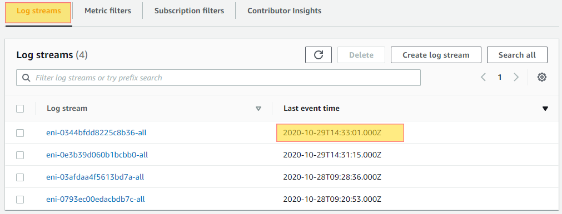Open the Contributor Insights tab

point(284,11)
